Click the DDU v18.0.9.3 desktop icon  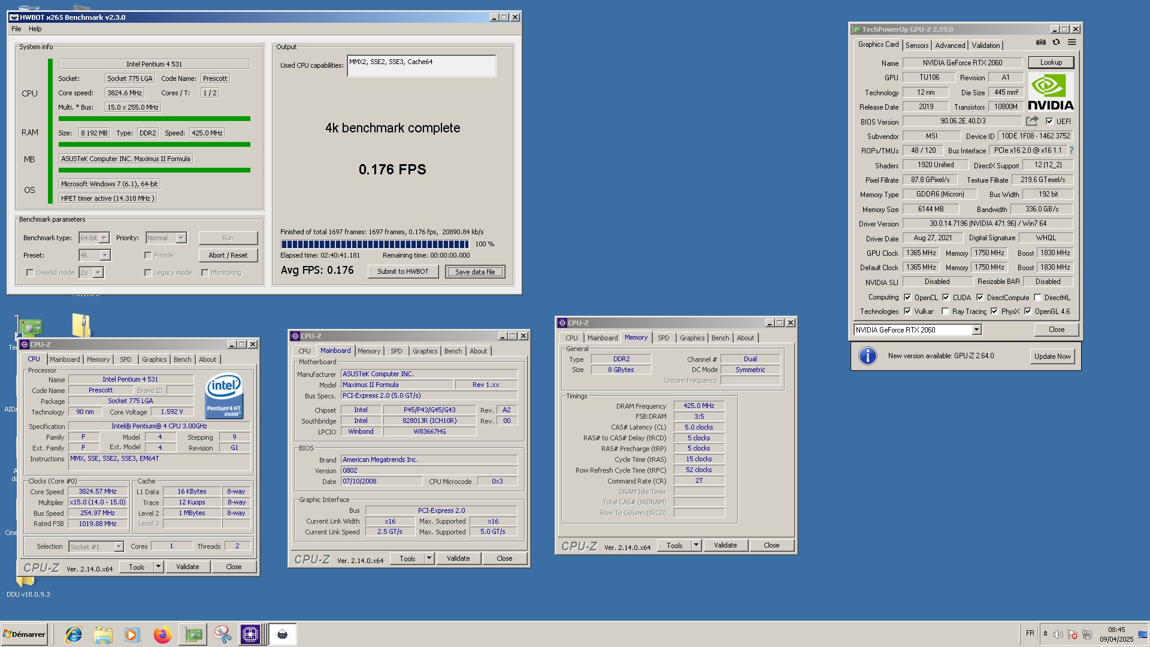[x=28, y=587]
